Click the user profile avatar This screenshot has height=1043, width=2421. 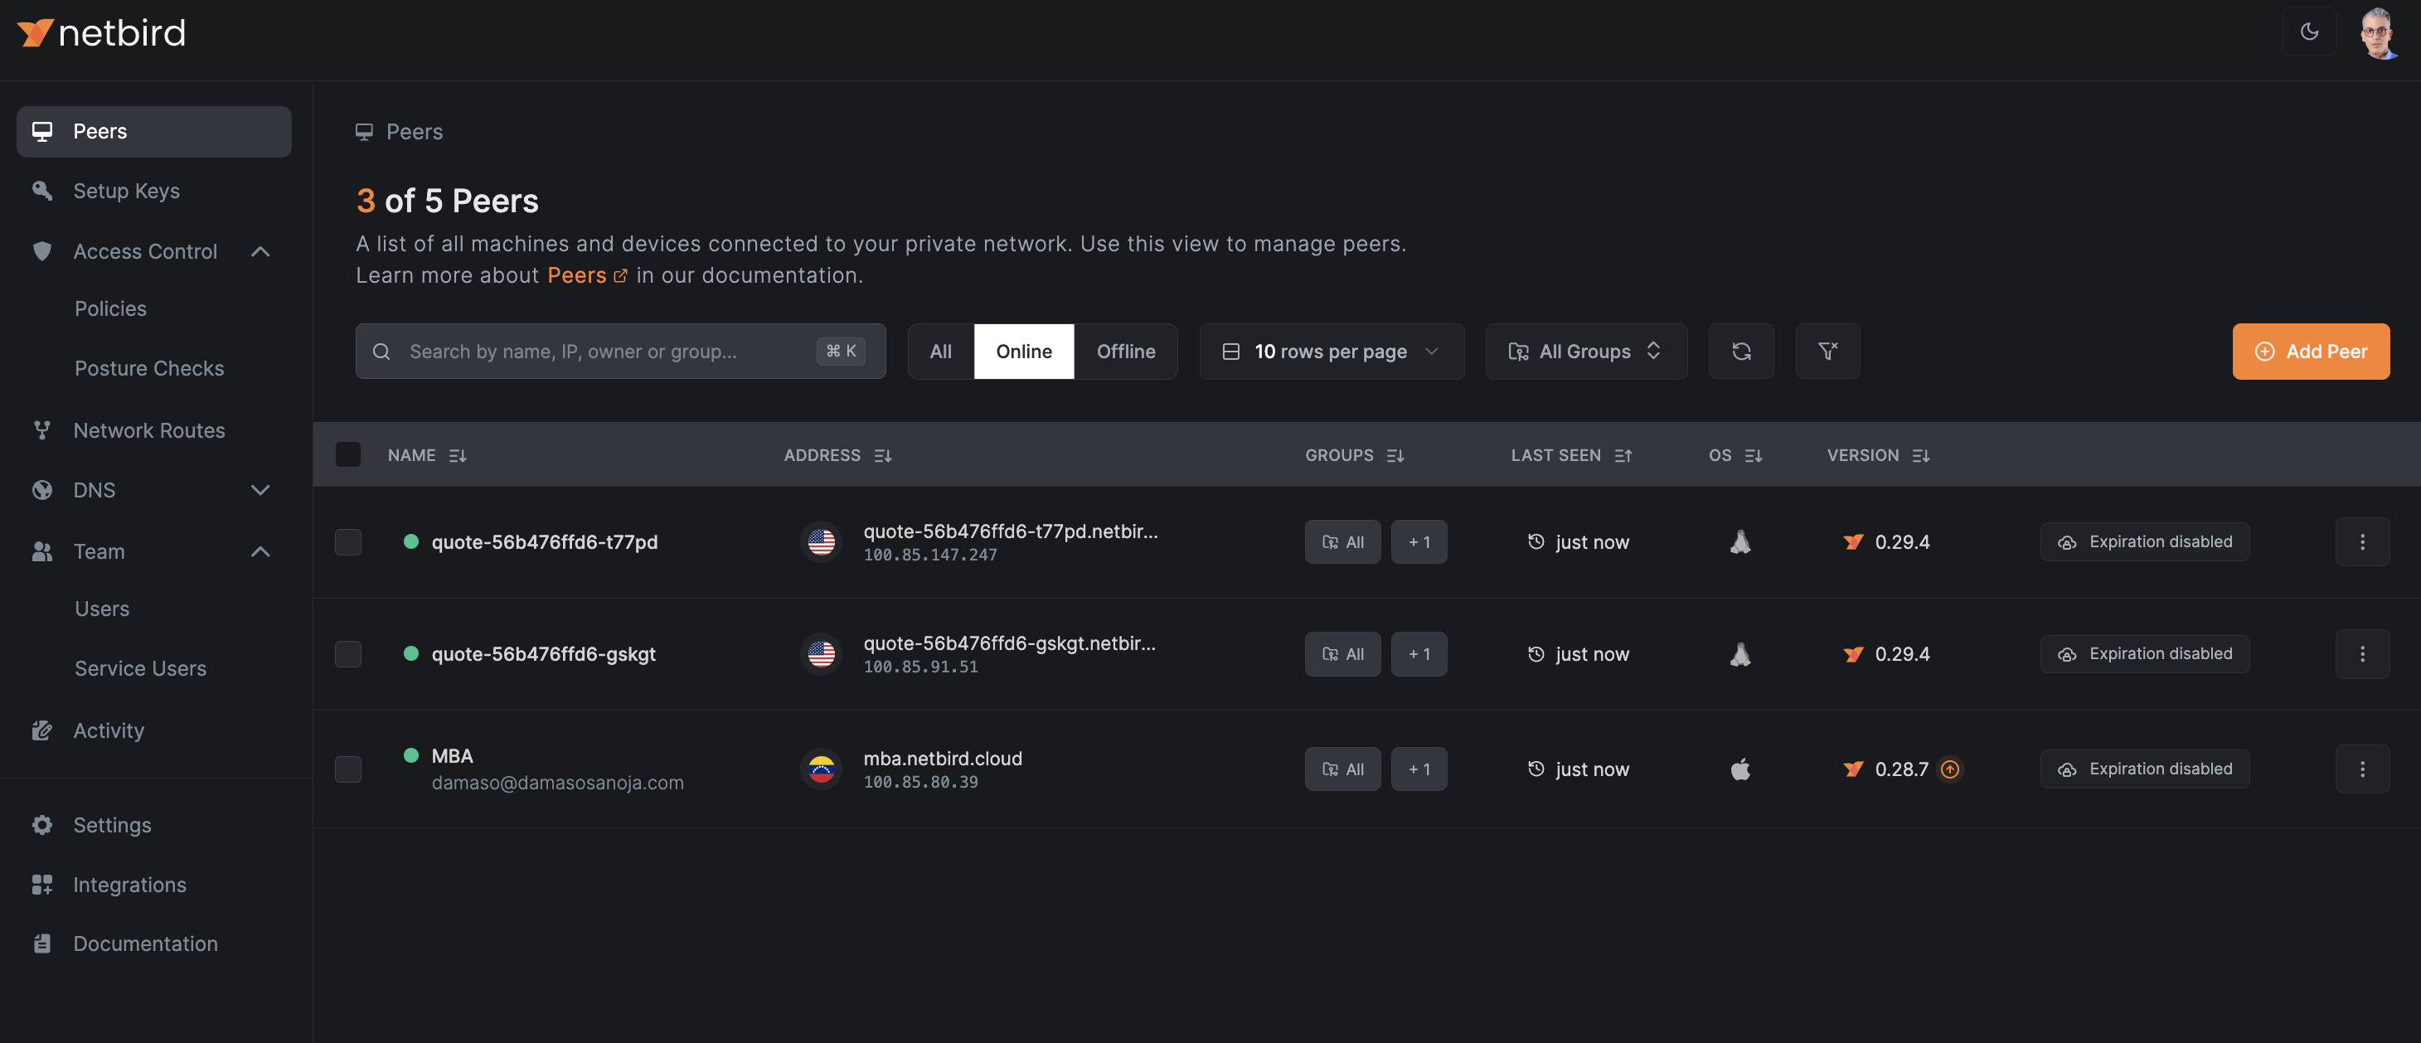(x=2378, y=32)
